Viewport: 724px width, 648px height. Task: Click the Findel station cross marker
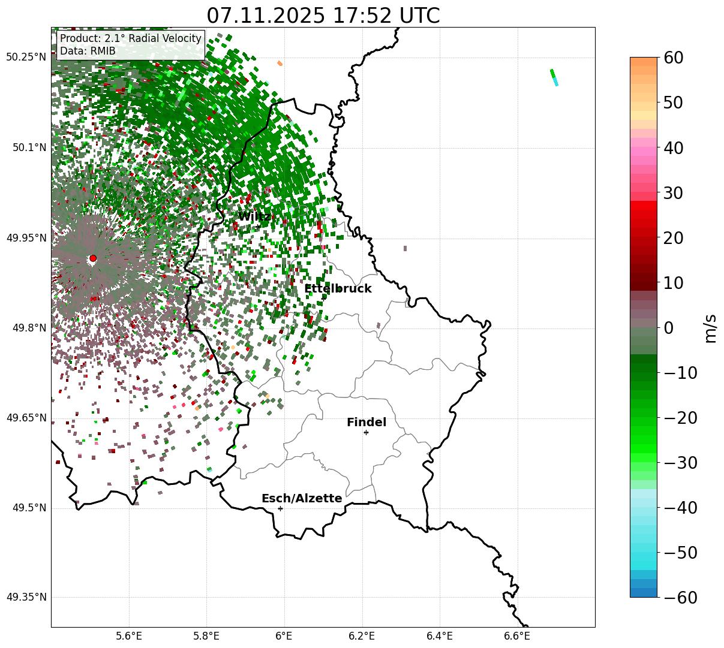click(x=366, y=432)
